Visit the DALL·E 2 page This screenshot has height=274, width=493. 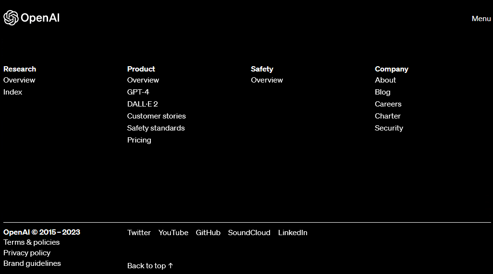[142, 104]
